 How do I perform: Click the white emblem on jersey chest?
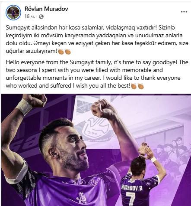pos(82,198)
